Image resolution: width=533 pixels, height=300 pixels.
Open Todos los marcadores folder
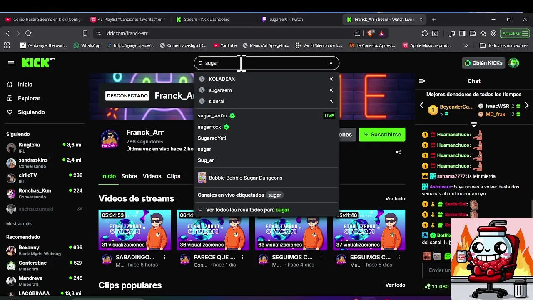pyautogui.click(x=504, y=45)
